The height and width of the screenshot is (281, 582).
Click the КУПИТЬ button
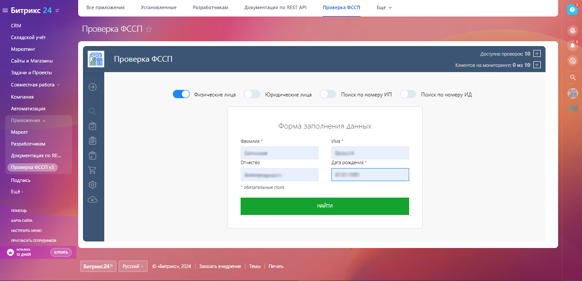(x=61, y=252)
